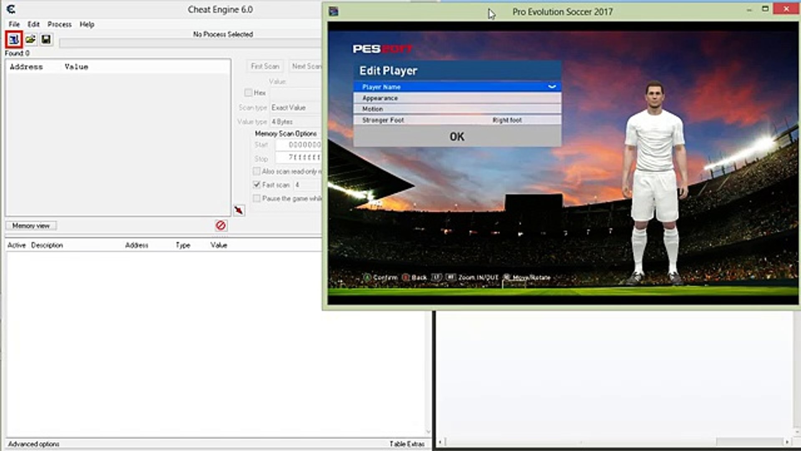Click the open file folder icon
Screen dimensions: 801x451
click(x=30, y=40)
